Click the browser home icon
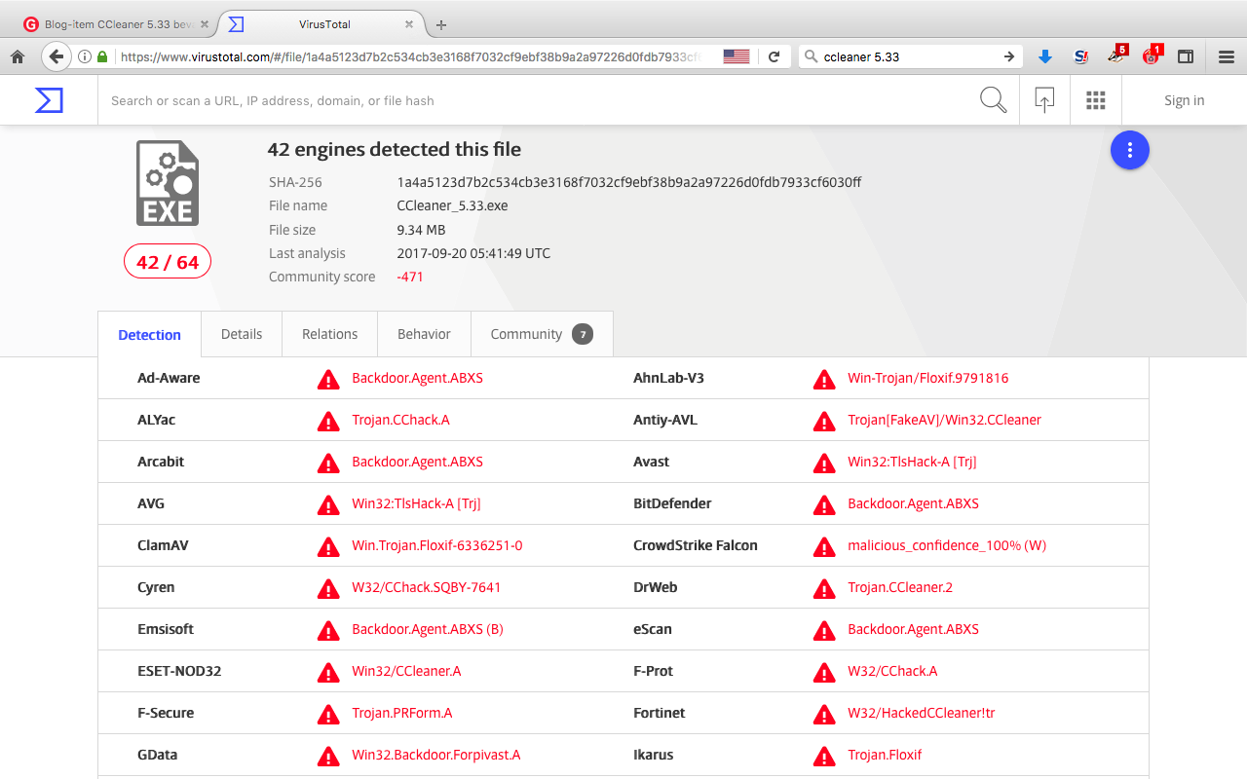 (18, 56)
